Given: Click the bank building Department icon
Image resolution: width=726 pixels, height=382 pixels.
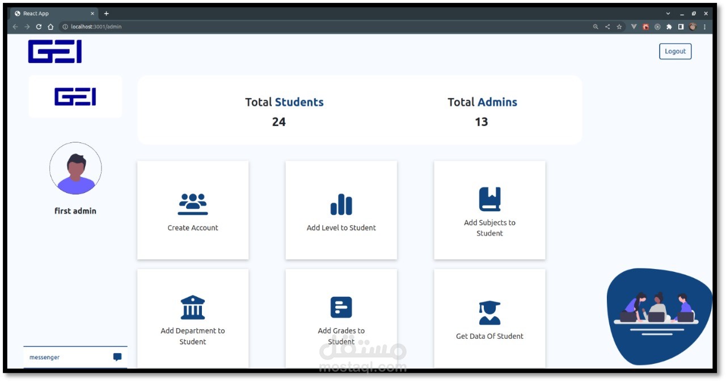Looking at the screenshot, I should click(x=193, y=307).
